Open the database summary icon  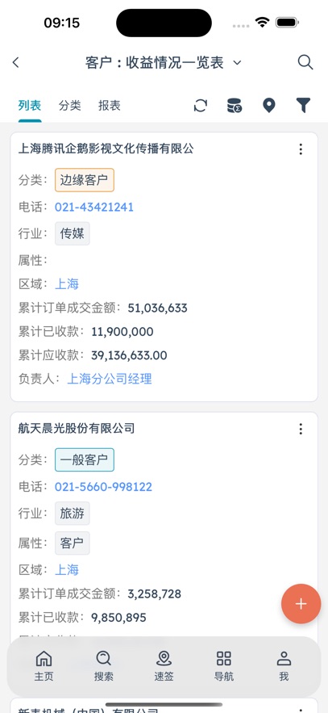pyautogui.click(x=235, y=106)
